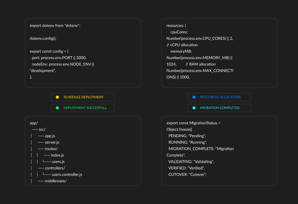Click the 'CUTOVER: "Cutover",' line
This screenshot has height=204, width=298.
pos(187,174)
